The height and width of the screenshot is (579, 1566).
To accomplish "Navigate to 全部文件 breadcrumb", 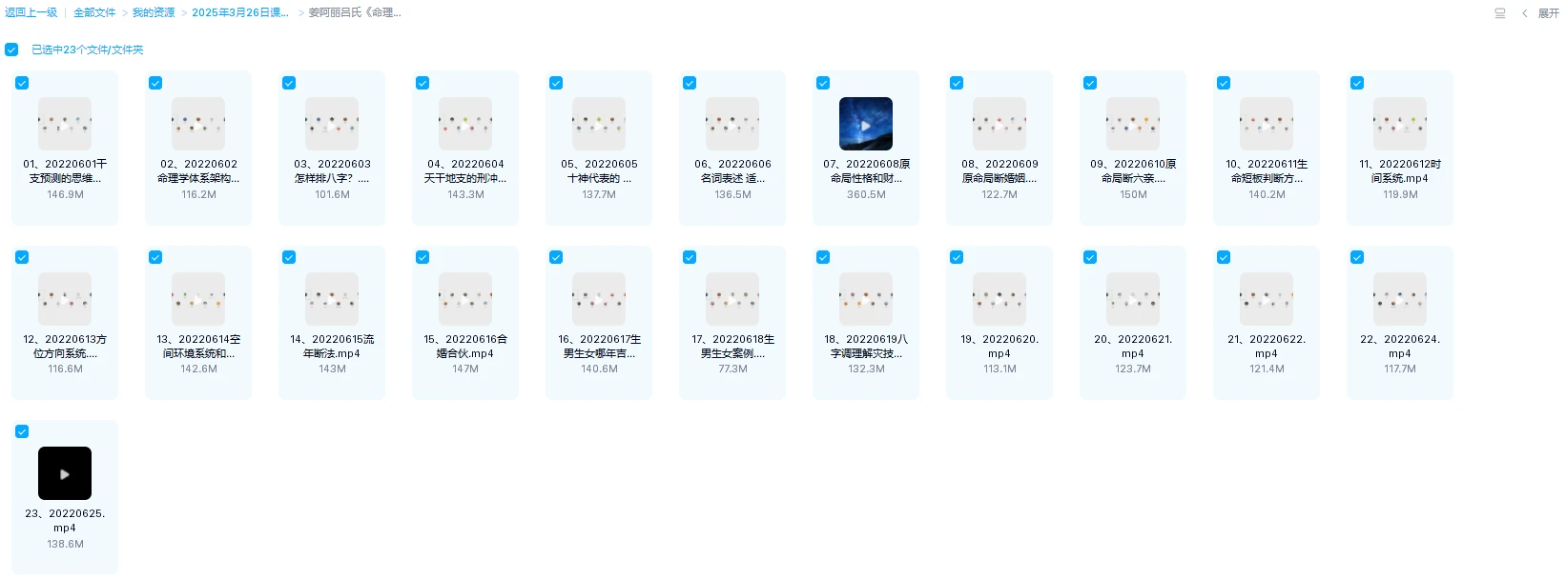I will click(x=94, y=12).
